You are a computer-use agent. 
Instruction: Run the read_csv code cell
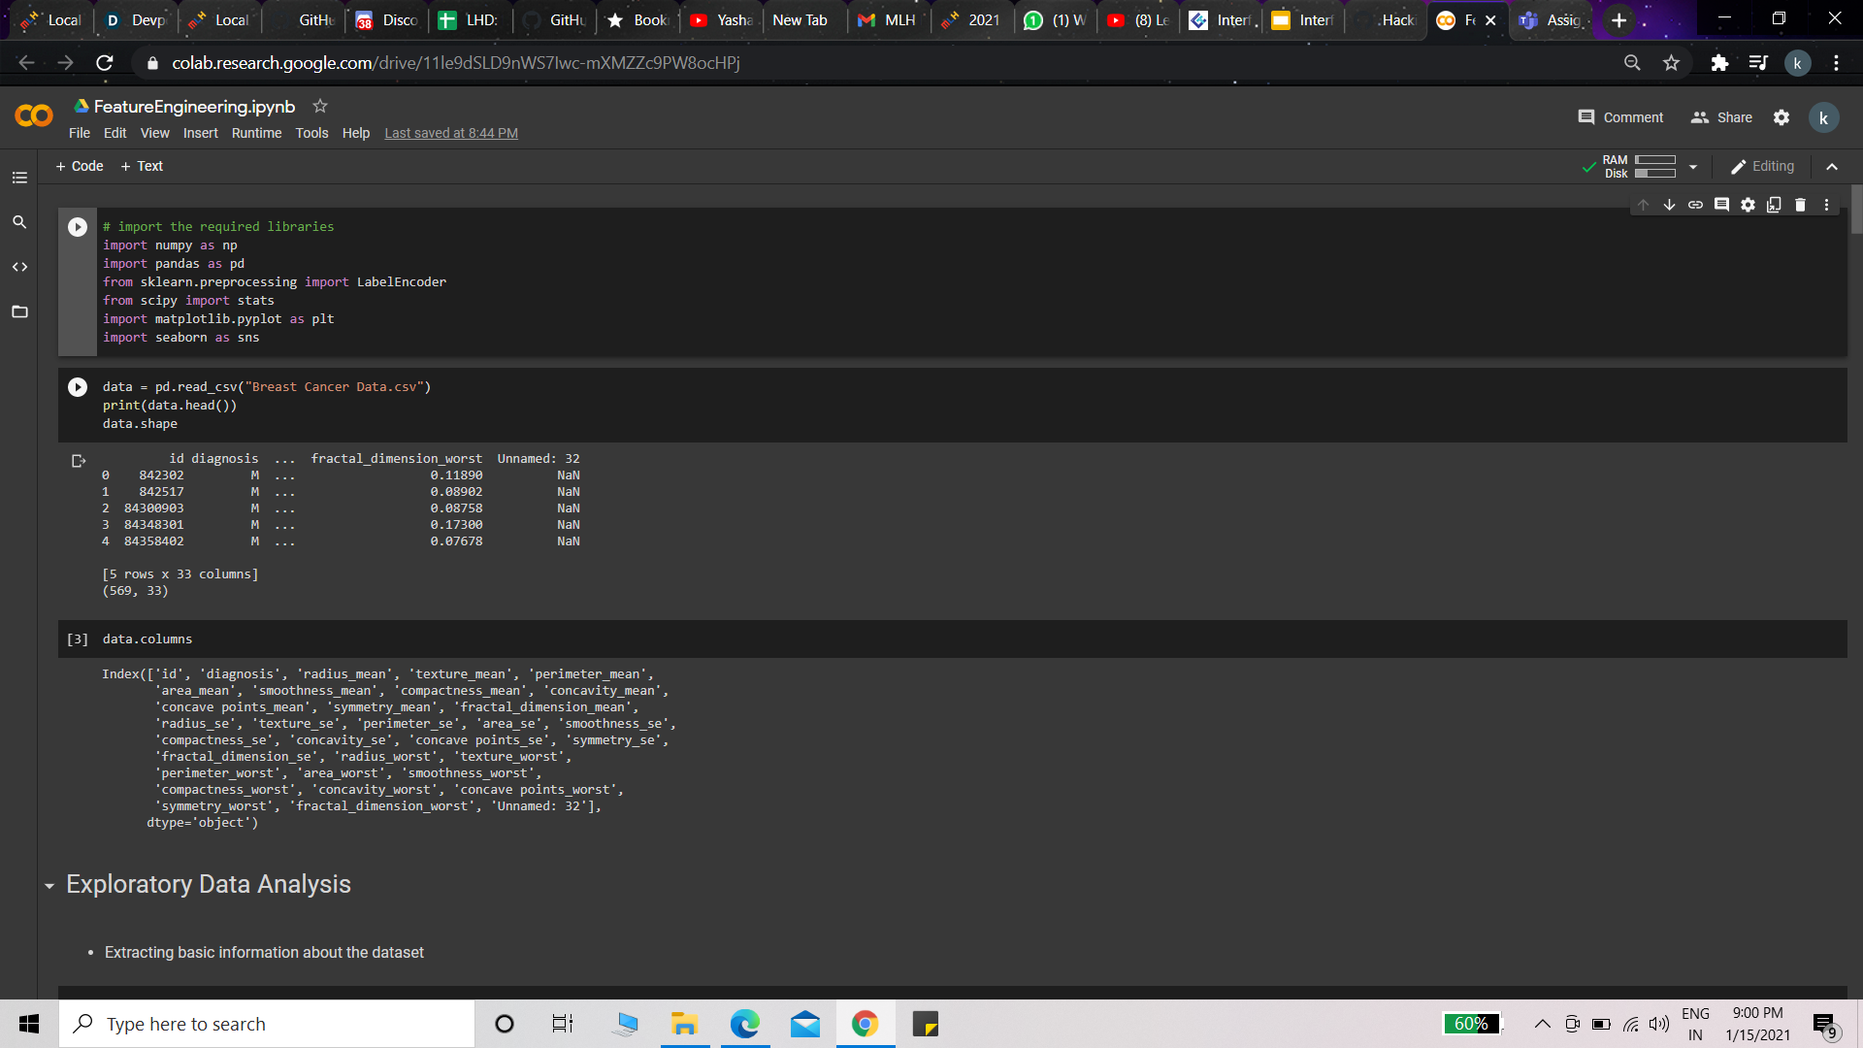click(78, 387)
